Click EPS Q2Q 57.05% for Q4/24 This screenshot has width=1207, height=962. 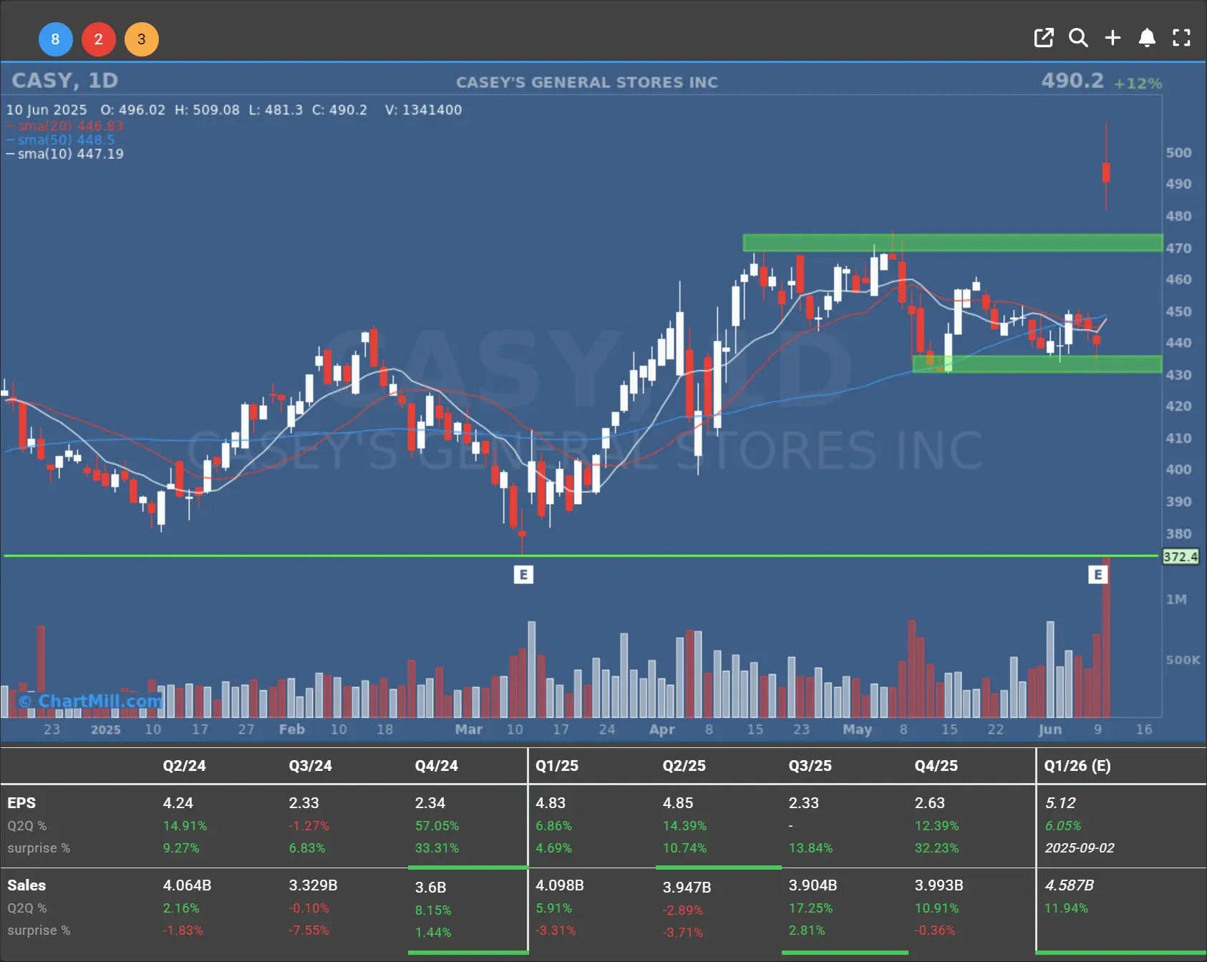437,826
